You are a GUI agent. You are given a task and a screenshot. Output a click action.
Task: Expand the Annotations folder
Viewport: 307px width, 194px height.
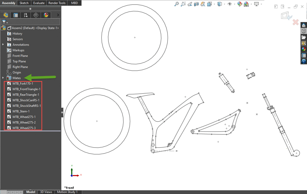[x=3, y=44]
